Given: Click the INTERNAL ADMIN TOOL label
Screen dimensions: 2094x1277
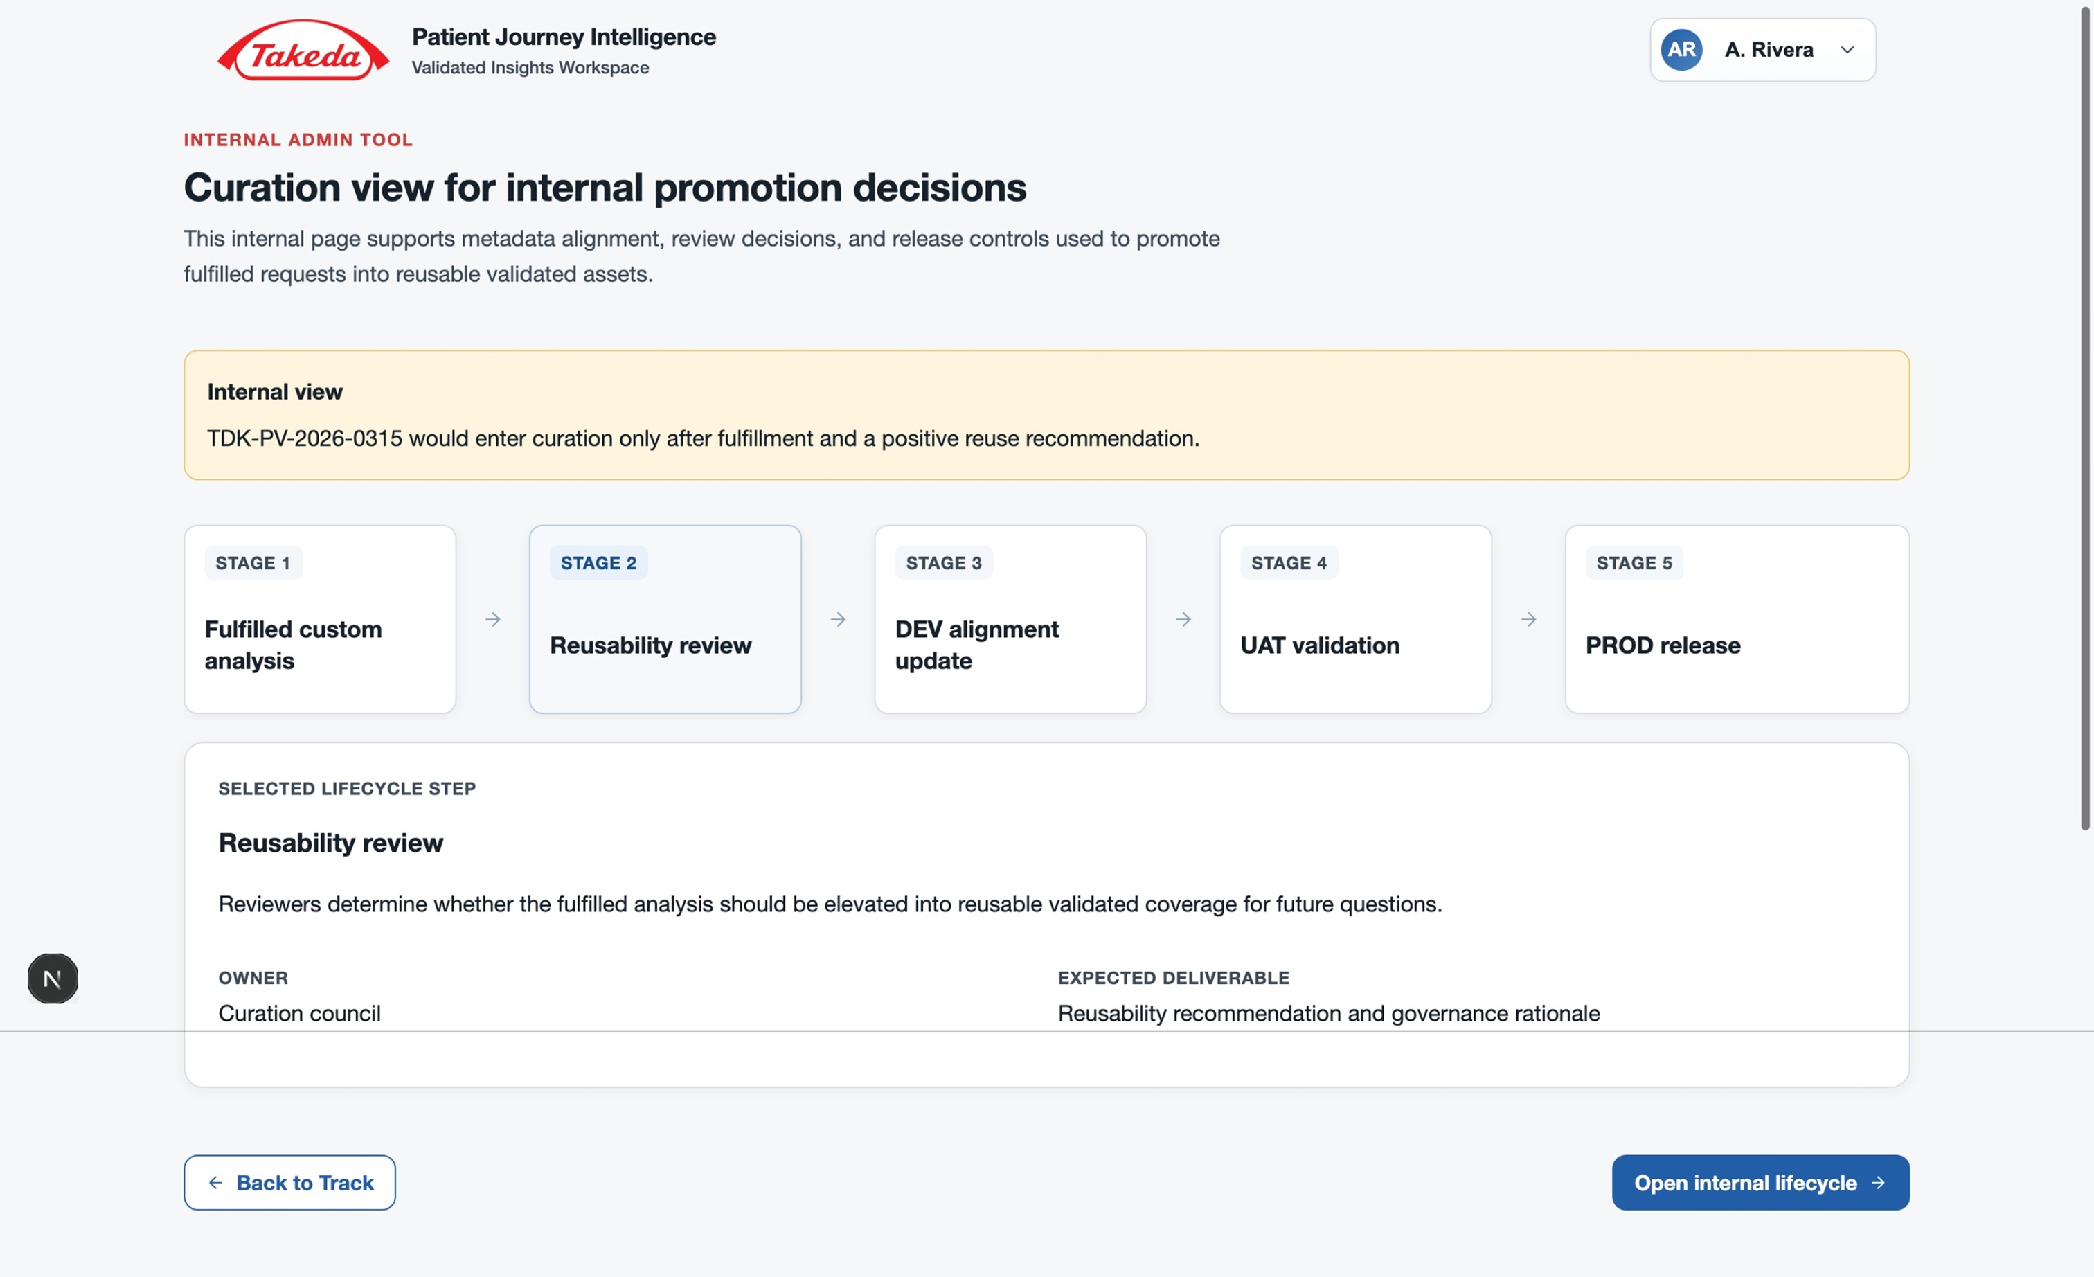Looking at the screenshot, I should click(298, 140).
